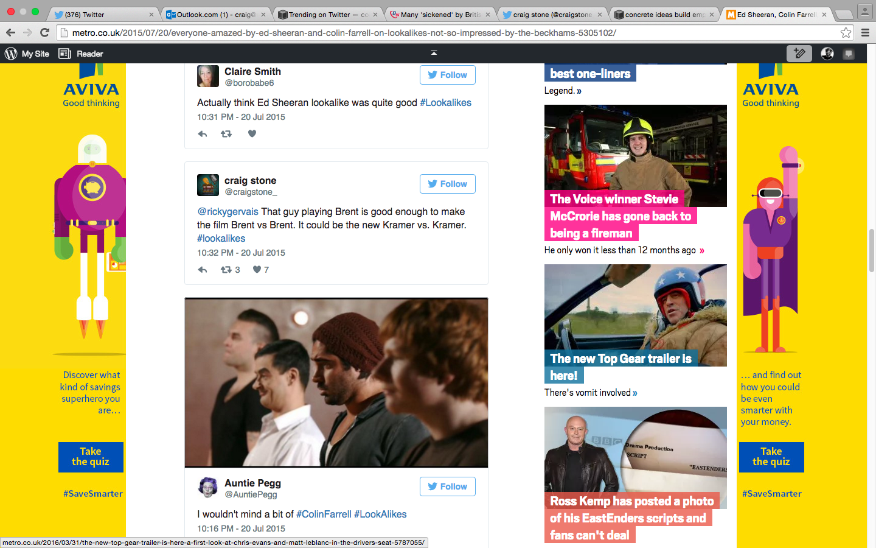Reply to craig stone's tweet

(203, 270)
